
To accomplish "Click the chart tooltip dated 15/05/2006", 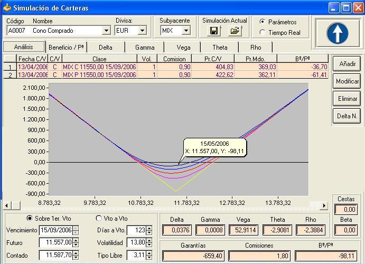I will coord(214,147).
